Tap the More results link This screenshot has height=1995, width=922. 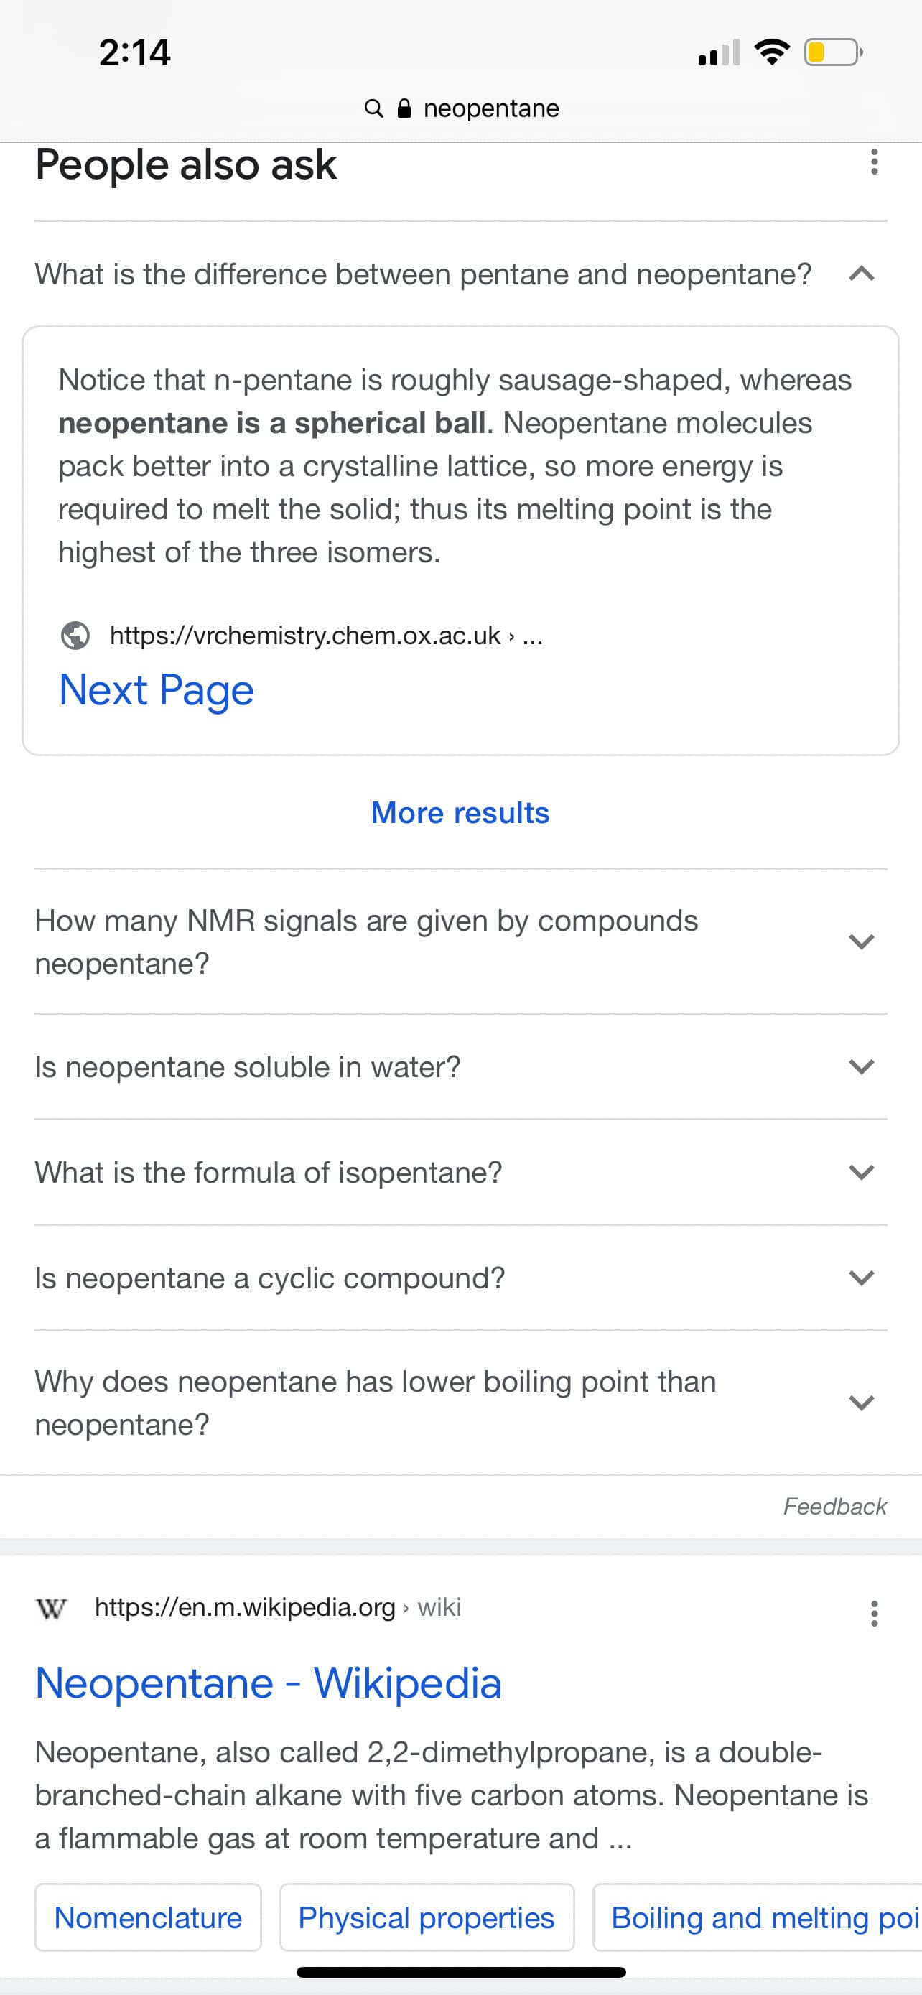point(460,812)
